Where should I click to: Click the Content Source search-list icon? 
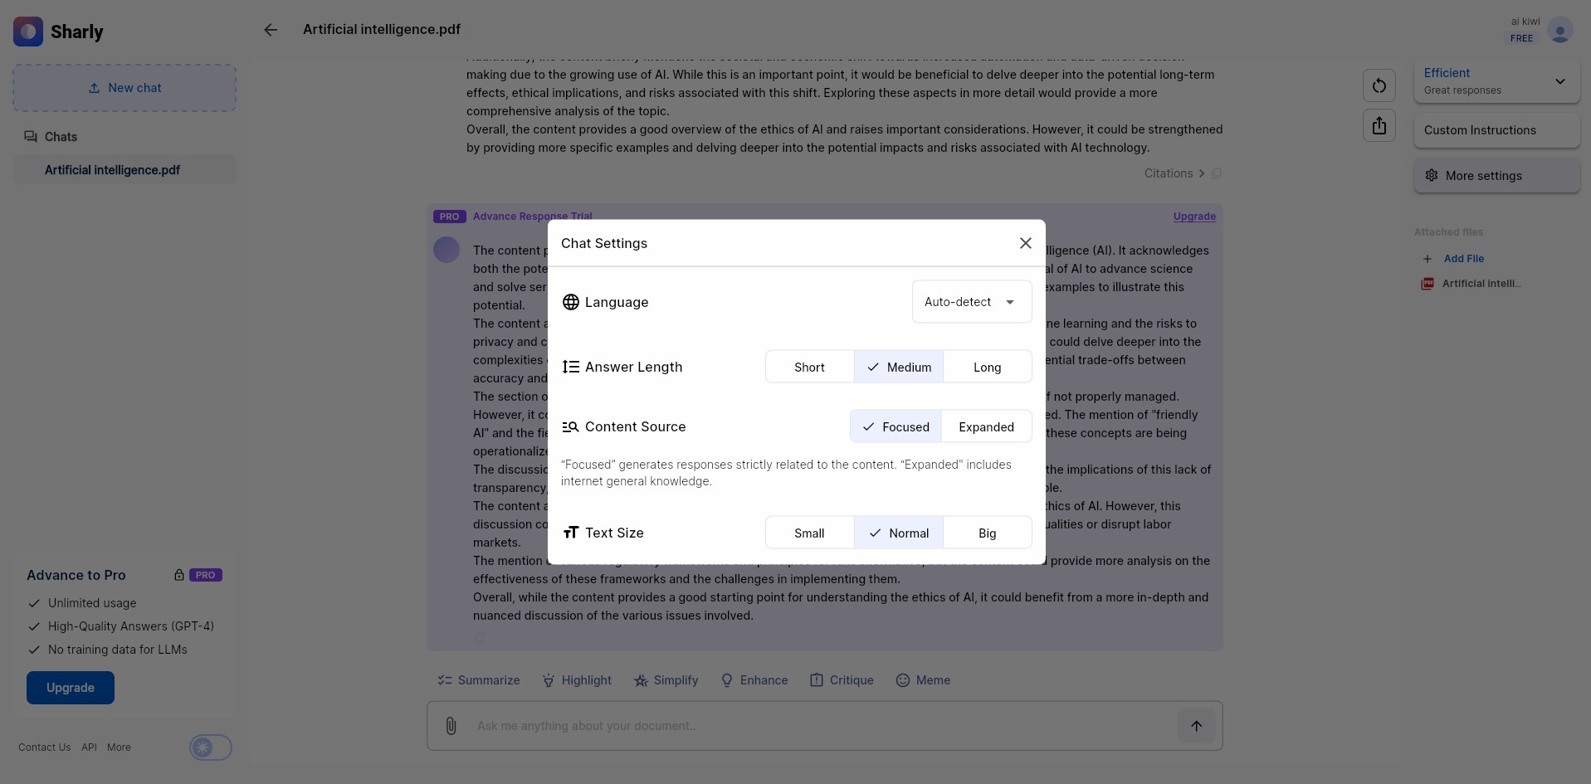(571, 426)
